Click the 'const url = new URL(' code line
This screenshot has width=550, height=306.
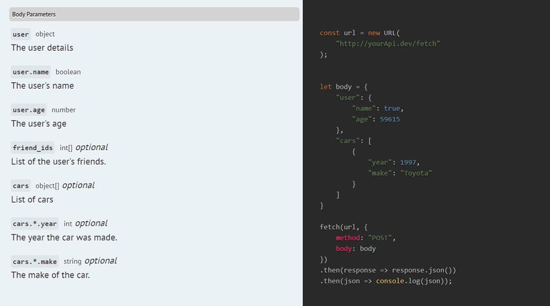coord(360,33)
